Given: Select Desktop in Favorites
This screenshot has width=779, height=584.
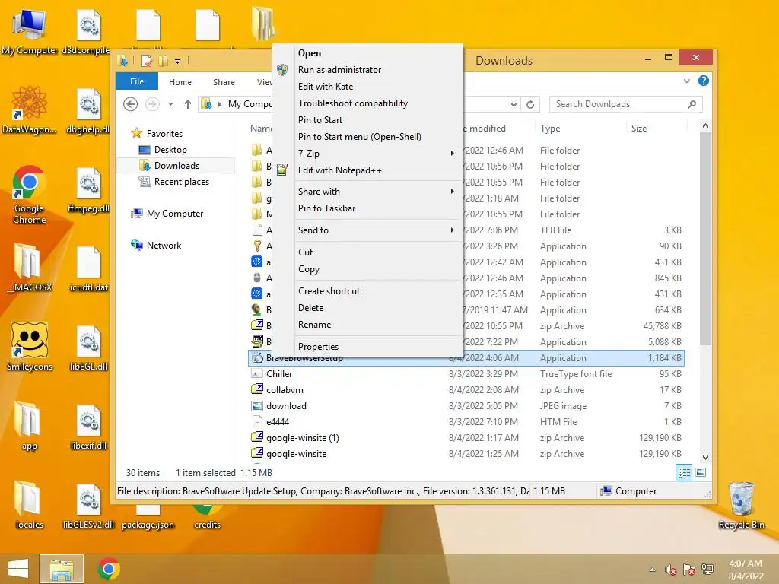Looking at the screenshot, I should click(x=170, y=150).
